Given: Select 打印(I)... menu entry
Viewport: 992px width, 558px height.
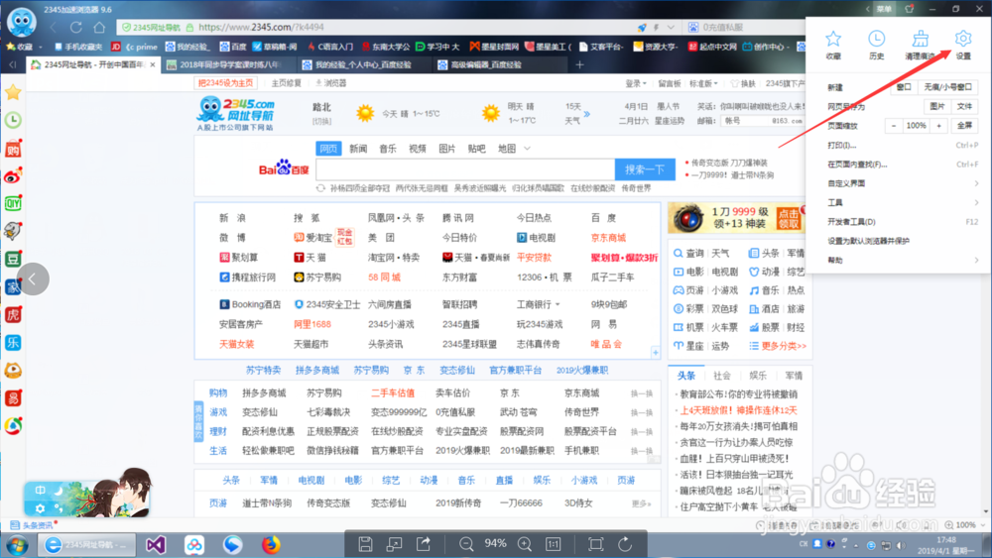Looking at the screenshot, I should [903, 145].
